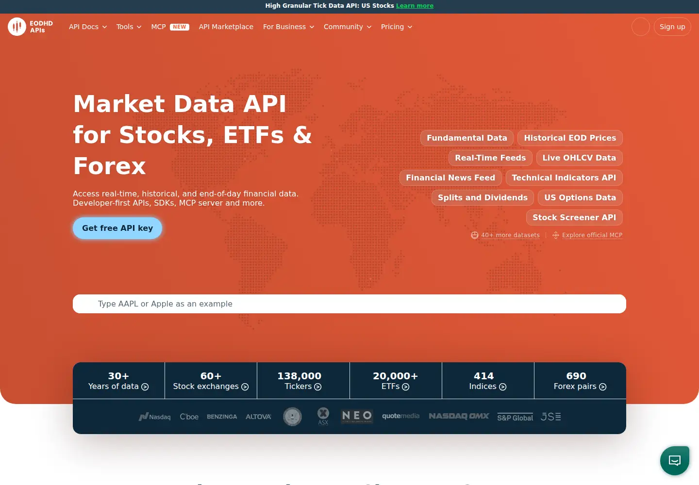Click the S&P Global logo
This screenshot has width=699, height=485.
(x=515, y=417)
